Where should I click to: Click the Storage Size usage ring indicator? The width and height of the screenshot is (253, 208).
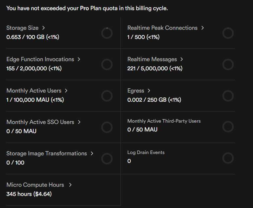[107, 33]
